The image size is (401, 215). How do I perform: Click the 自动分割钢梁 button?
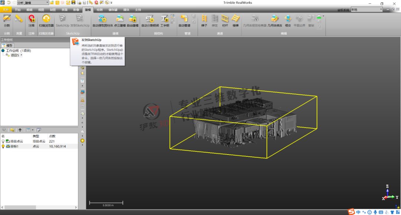(150, 20)
